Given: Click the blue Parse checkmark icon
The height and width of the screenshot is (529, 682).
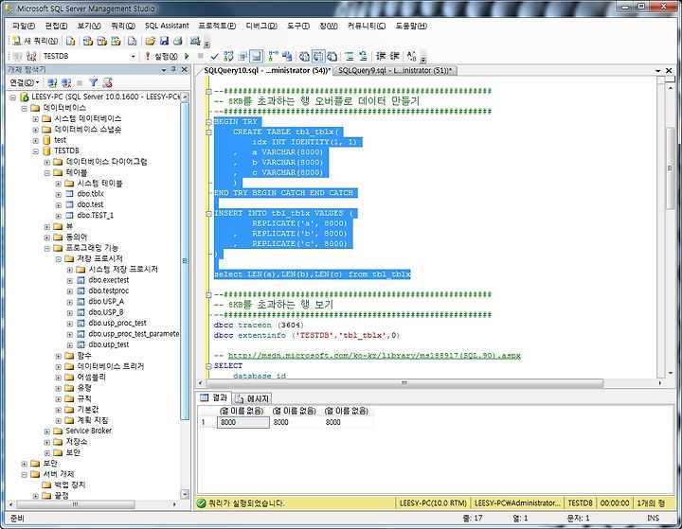Looking at the screenshot, I should tap(214, 56).
